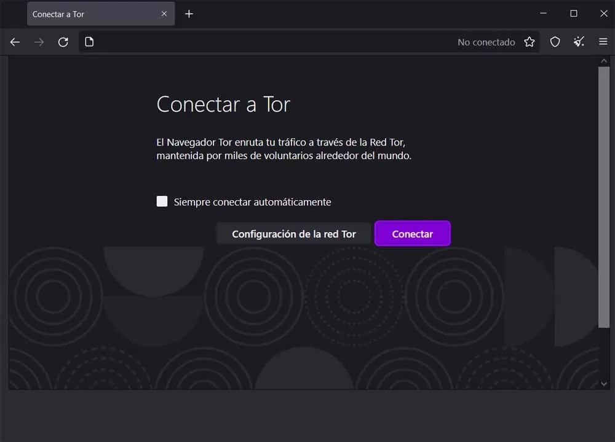Close the Conectar a Tor tab

coord(164,14)
